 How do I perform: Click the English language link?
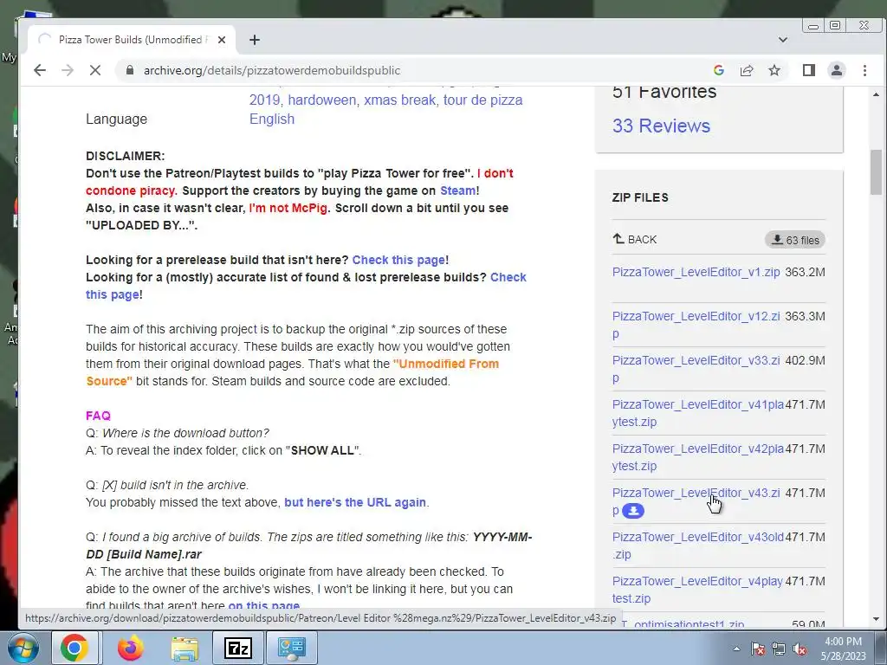271,119
